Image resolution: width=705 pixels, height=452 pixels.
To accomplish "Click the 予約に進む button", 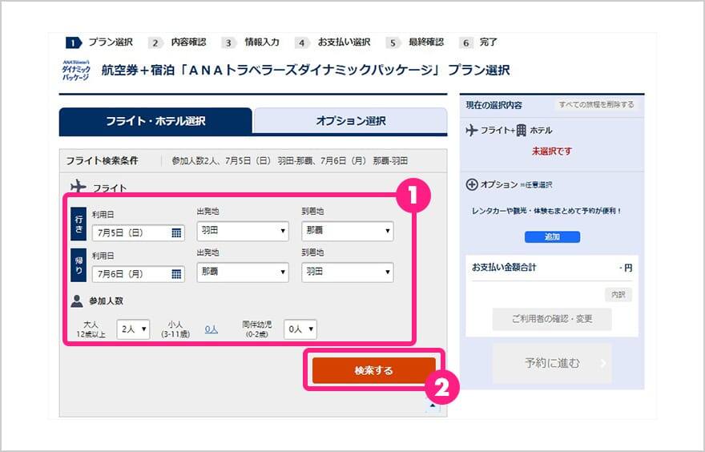I will pos(552,363).
